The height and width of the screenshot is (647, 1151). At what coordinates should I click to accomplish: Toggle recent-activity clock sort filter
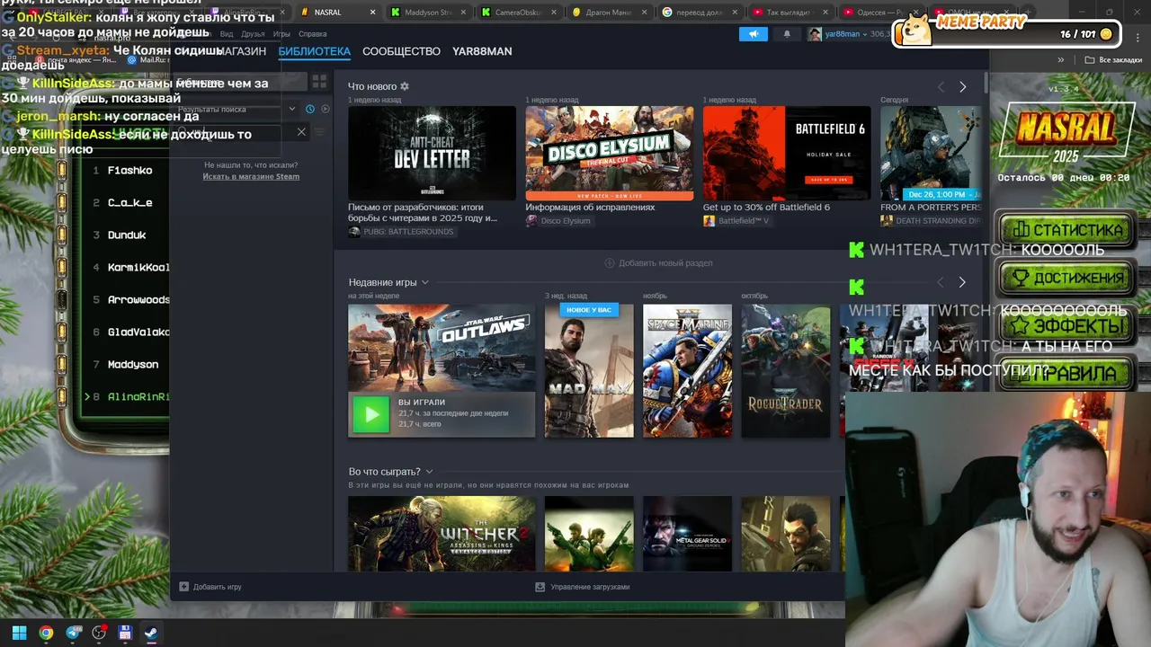(x=310, y=109)
